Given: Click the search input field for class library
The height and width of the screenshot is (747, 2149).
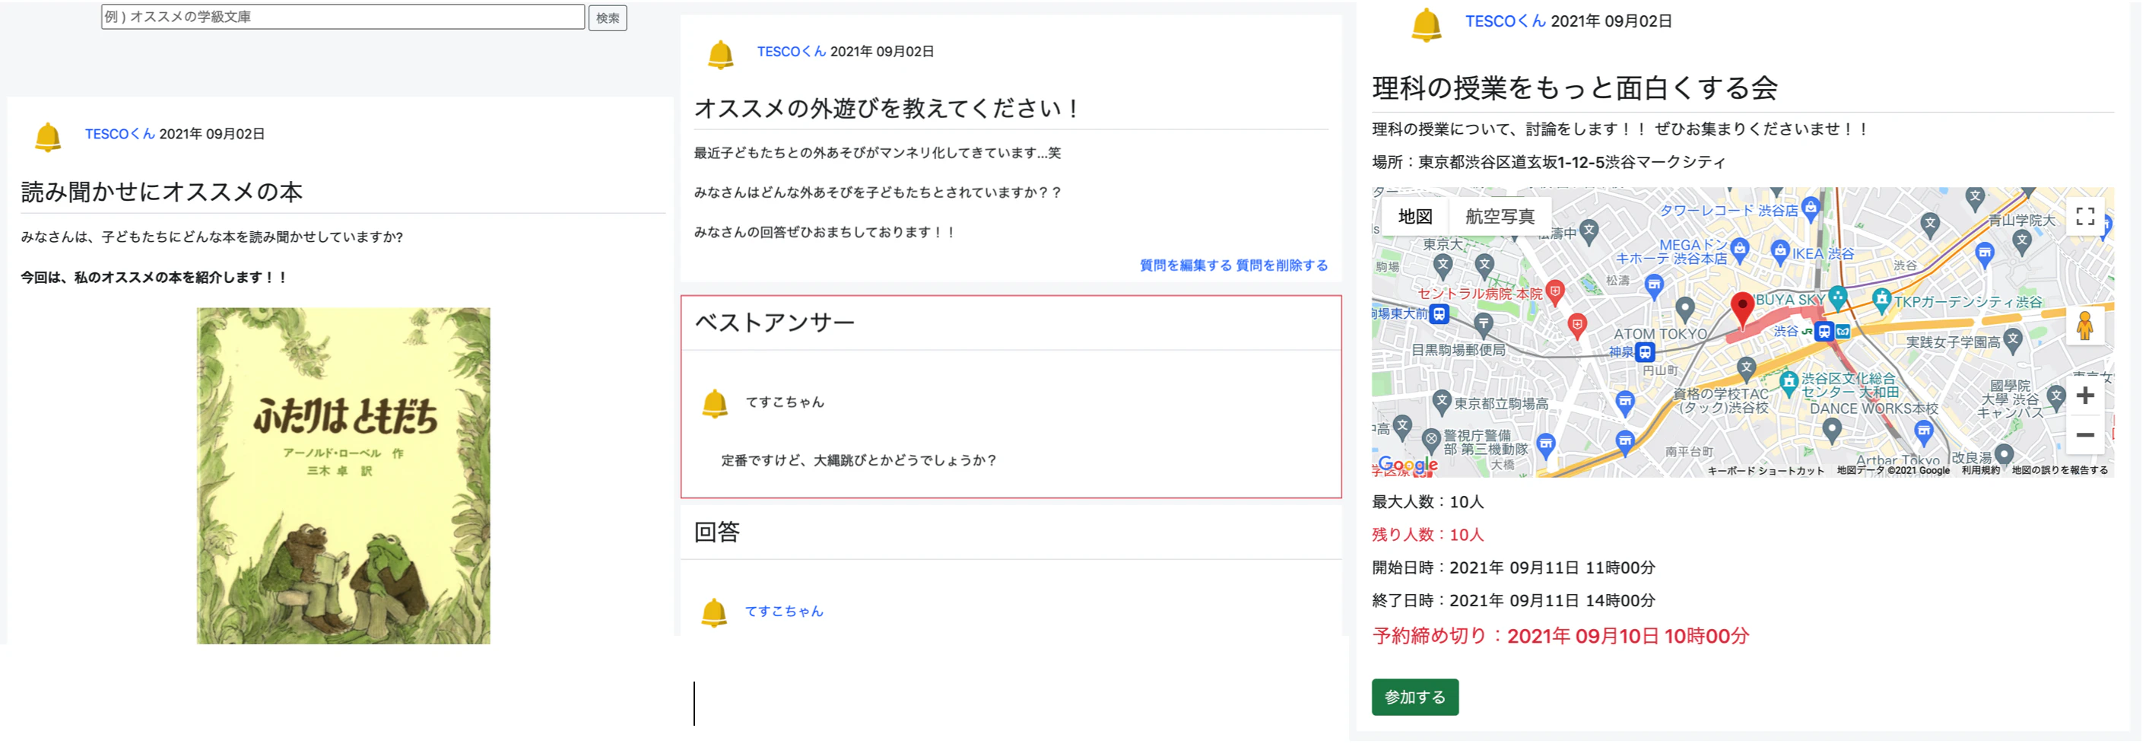Looking at the screenshot, I should 343,17.
